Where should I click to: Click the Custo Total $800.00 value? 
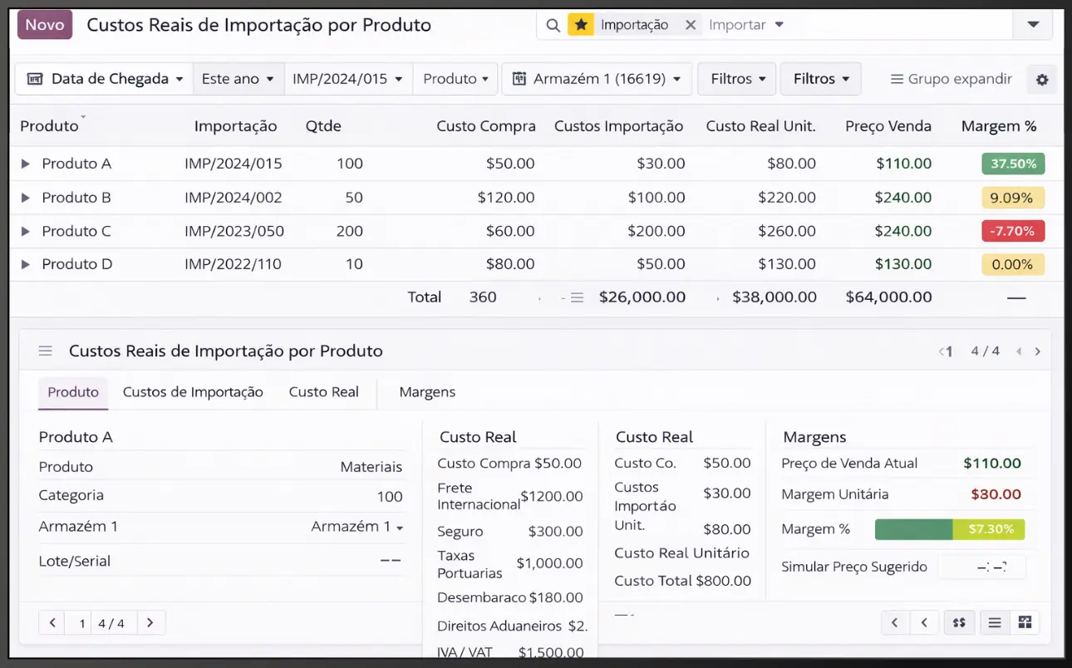pyautogui.click(x=723, y=581)
